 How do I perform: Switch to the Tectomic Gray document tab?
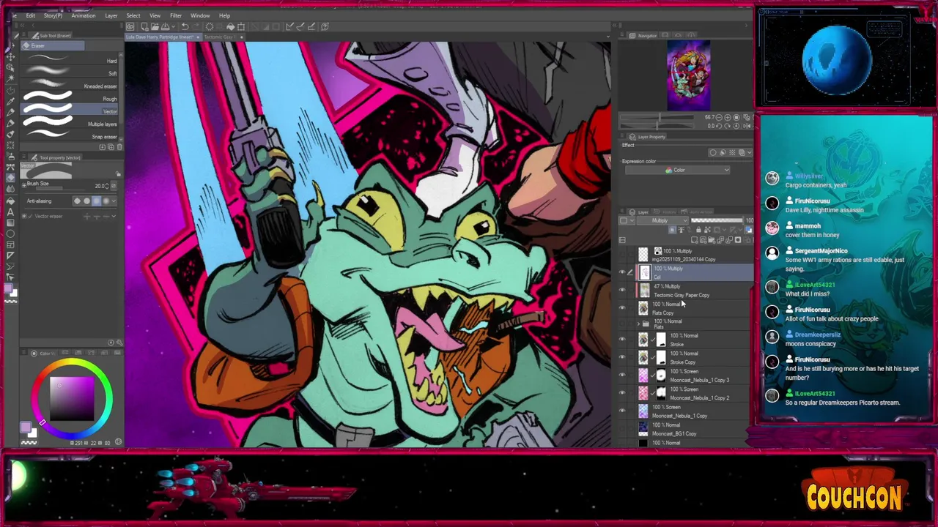coord(220,37)
